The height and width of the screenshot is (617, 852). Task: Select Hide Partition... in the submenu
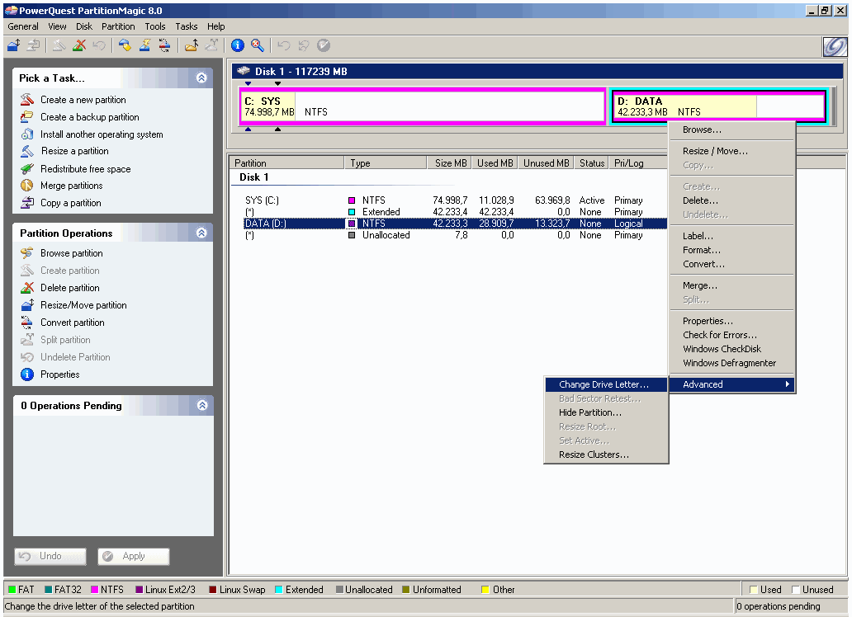pyautogui.click(x=606, y=412)
